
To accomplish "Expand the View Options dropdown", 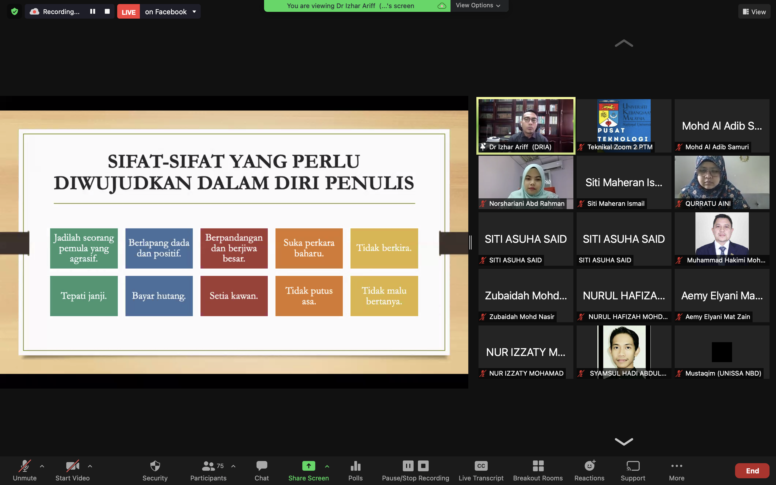I will click(x=478, y=5).
